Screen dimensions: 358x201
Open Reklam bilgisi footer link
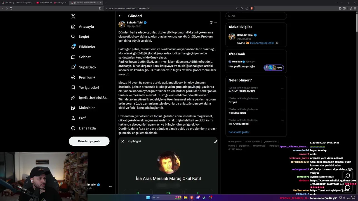(x=259, y=146)
